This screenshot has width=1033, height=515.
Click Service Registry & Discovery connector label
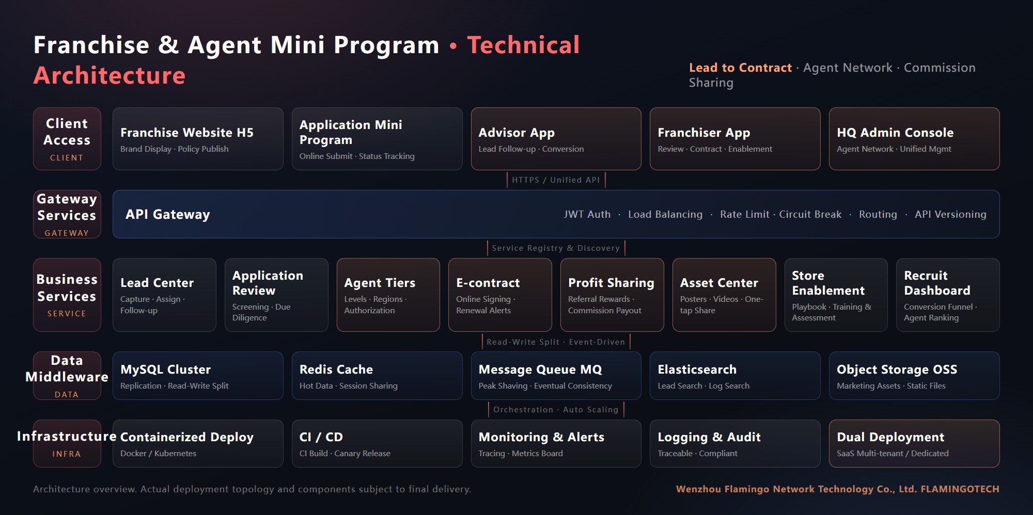[556, 248]
